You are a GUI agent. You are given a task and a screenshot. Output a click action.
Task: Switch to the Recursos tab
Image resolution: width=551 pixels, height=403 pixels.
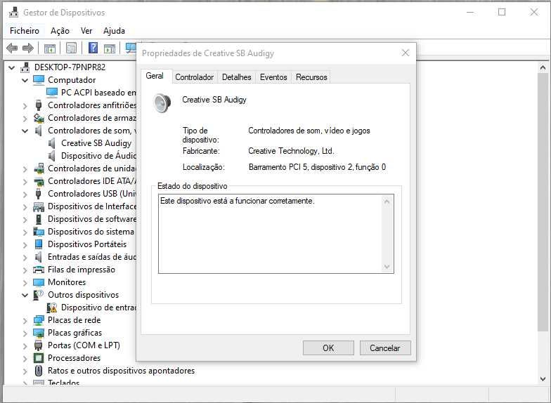coord(311,77)
